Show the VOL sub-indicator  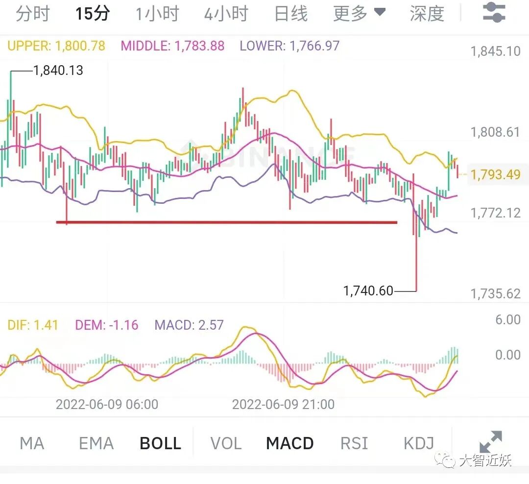click(226, 443)
